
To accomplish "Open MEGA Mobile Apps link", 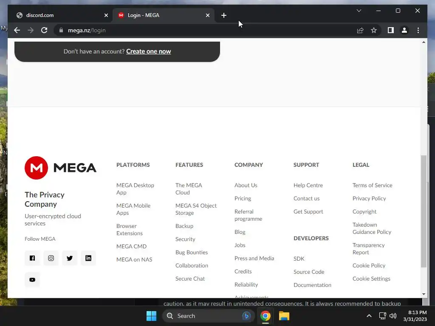I will coord(133,209).
